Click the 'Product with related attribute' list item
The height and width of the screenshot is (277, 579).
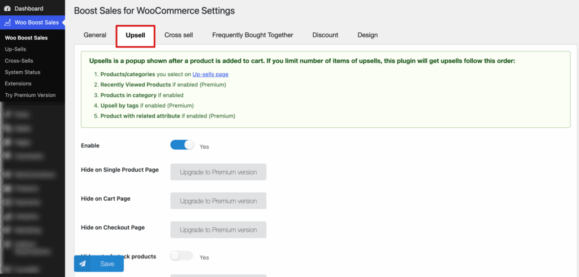(167, 116)
